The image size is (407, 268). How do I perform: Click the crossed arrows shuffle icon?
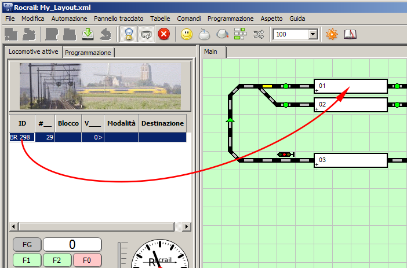point(258,35)
